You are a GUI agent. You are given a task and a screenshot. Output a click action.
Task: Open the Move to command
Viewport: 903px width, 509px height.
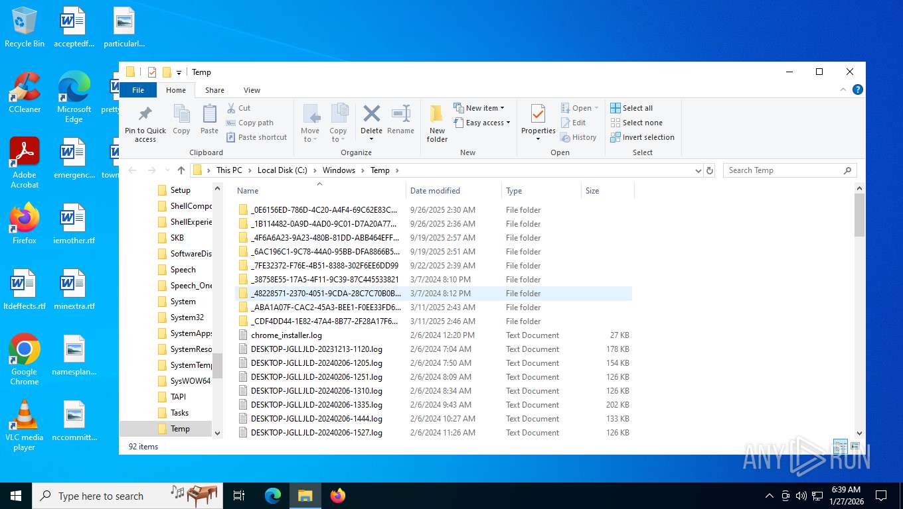click(310, 123)
